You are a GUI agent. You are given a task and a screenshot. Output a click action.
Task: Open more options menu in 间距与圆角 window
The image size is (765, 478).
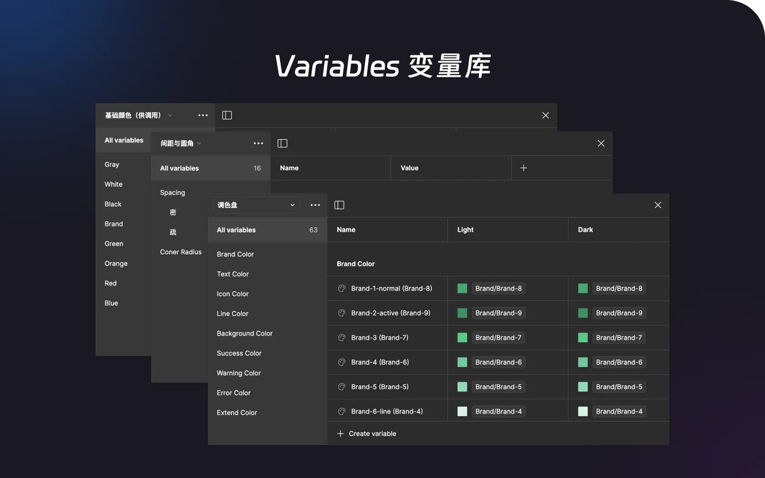258,143
